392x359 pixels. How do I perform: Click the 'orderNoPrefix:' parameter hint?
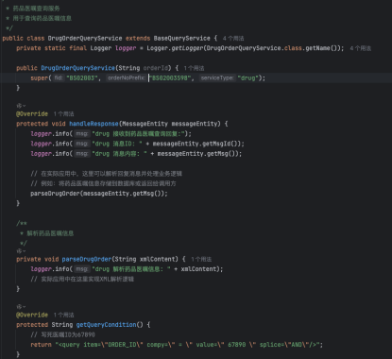(x=127, y=77)
